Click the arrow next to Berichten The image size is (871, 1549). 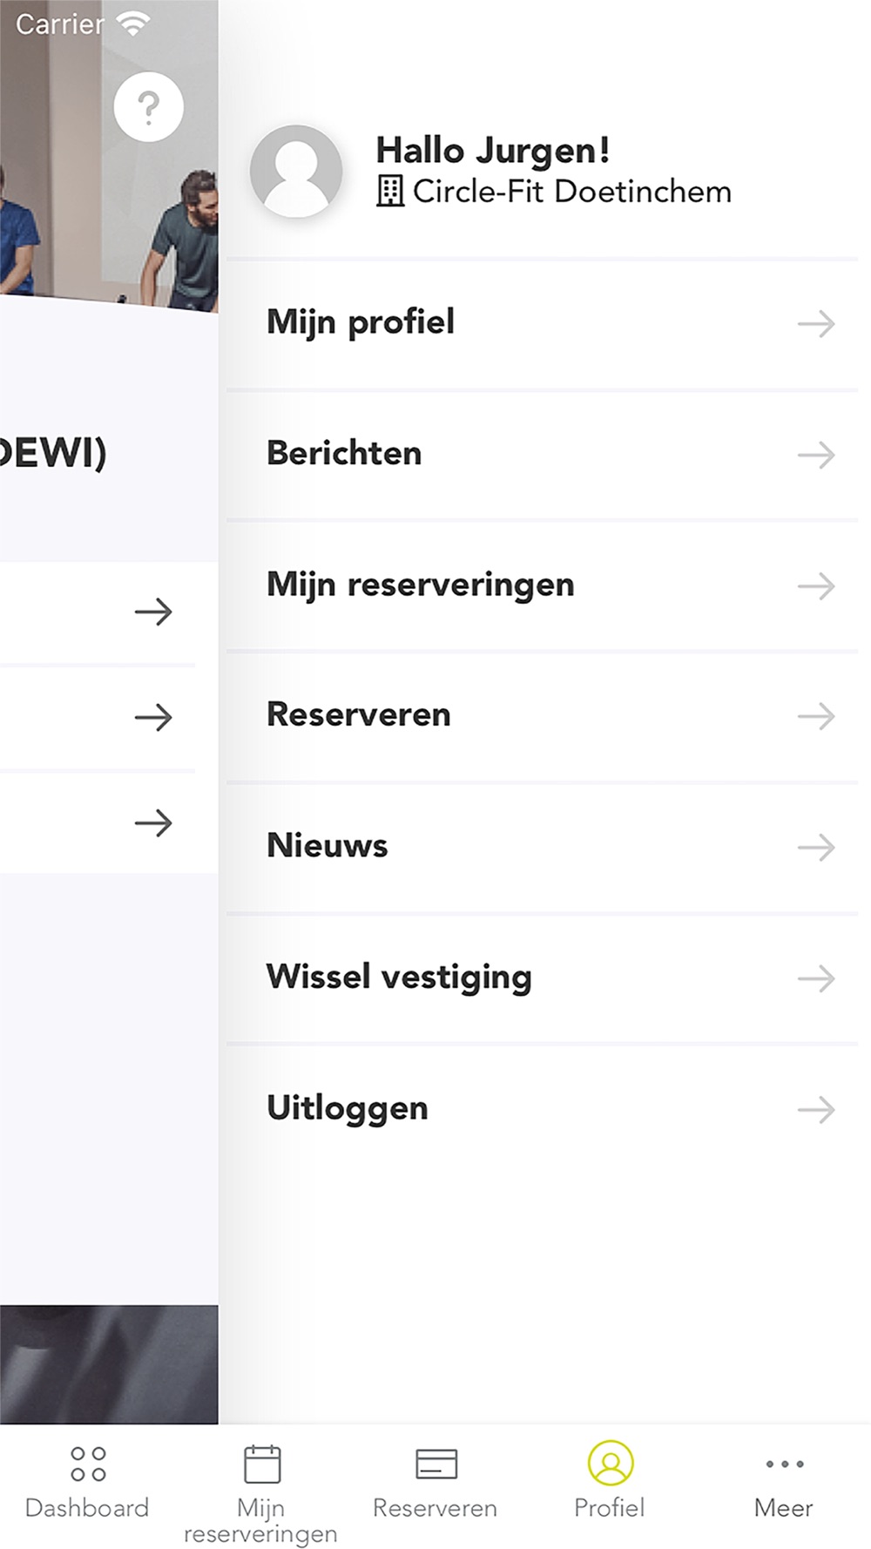pyautogui.click(x=816, y=455)
